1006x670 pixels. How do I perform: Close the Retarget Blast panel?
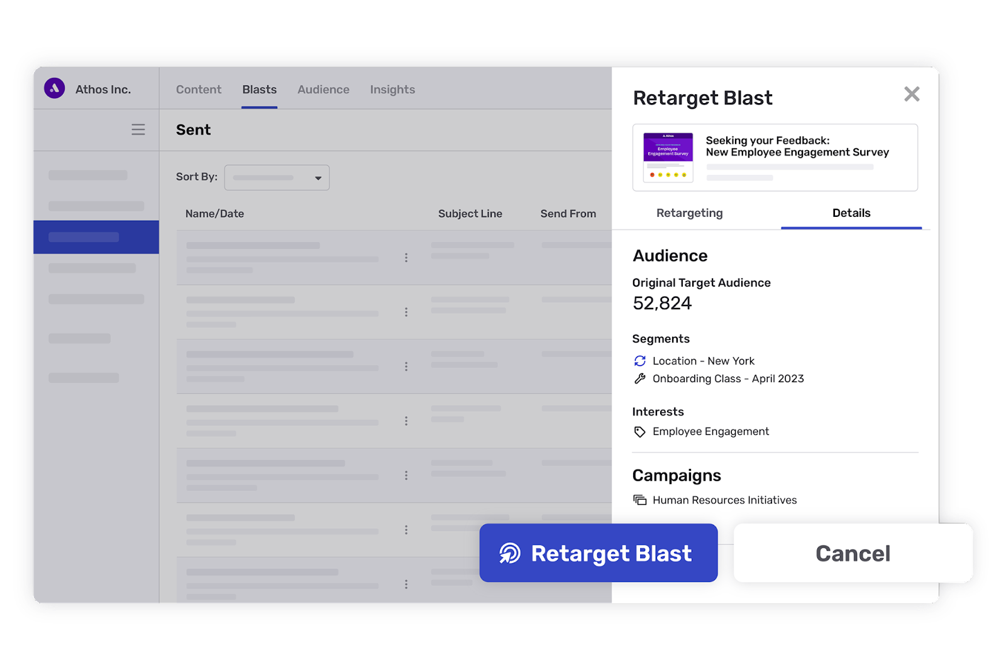point(912,94)
